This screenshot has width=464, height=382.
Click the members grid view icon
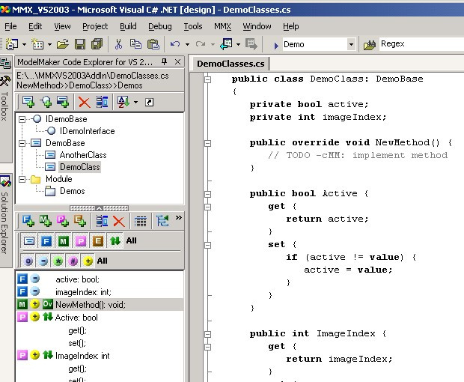tap(140, 222)
